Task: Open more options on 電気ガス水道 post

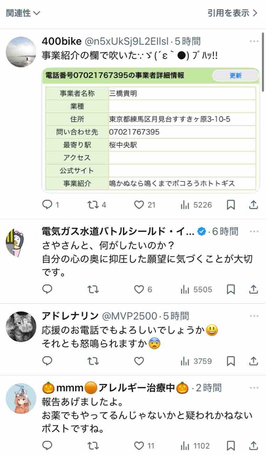Action: pyautogui.click(x=254, y=231)
